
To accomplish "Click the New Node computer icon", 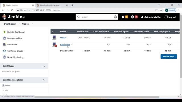I will 5,44.
